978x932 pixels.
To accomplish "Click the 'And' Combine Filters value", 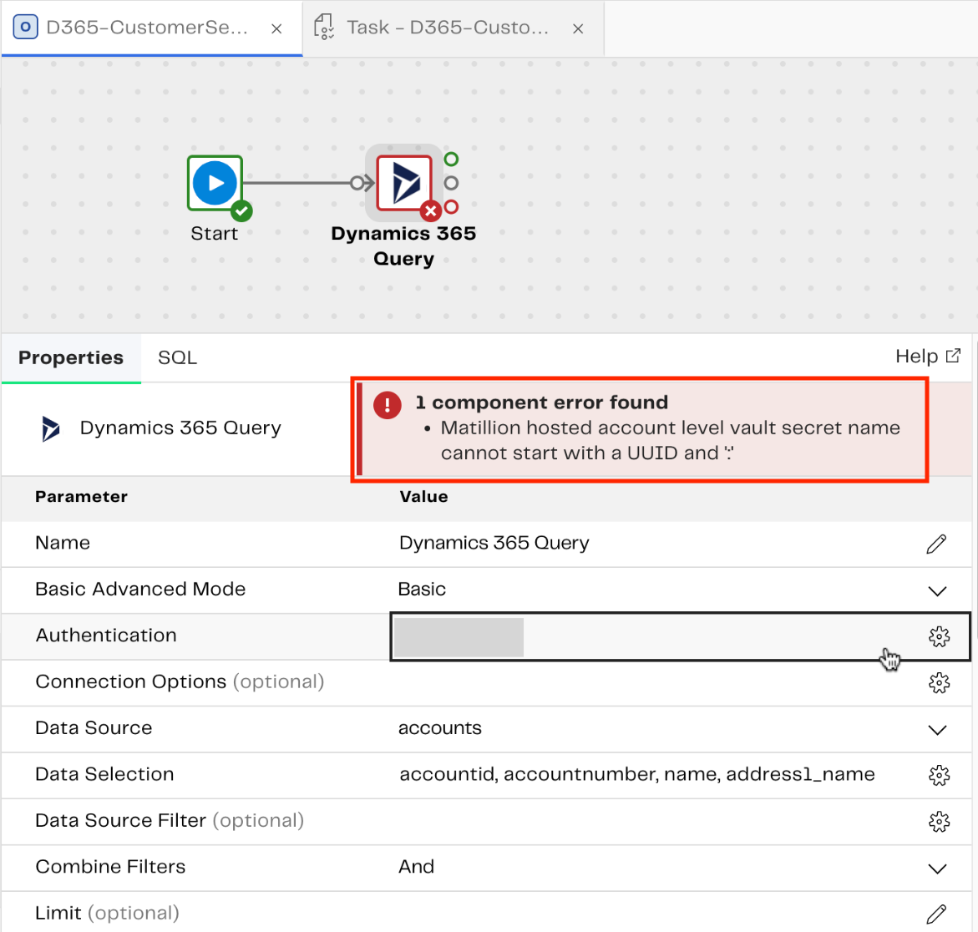I will [x=416, y=867].
